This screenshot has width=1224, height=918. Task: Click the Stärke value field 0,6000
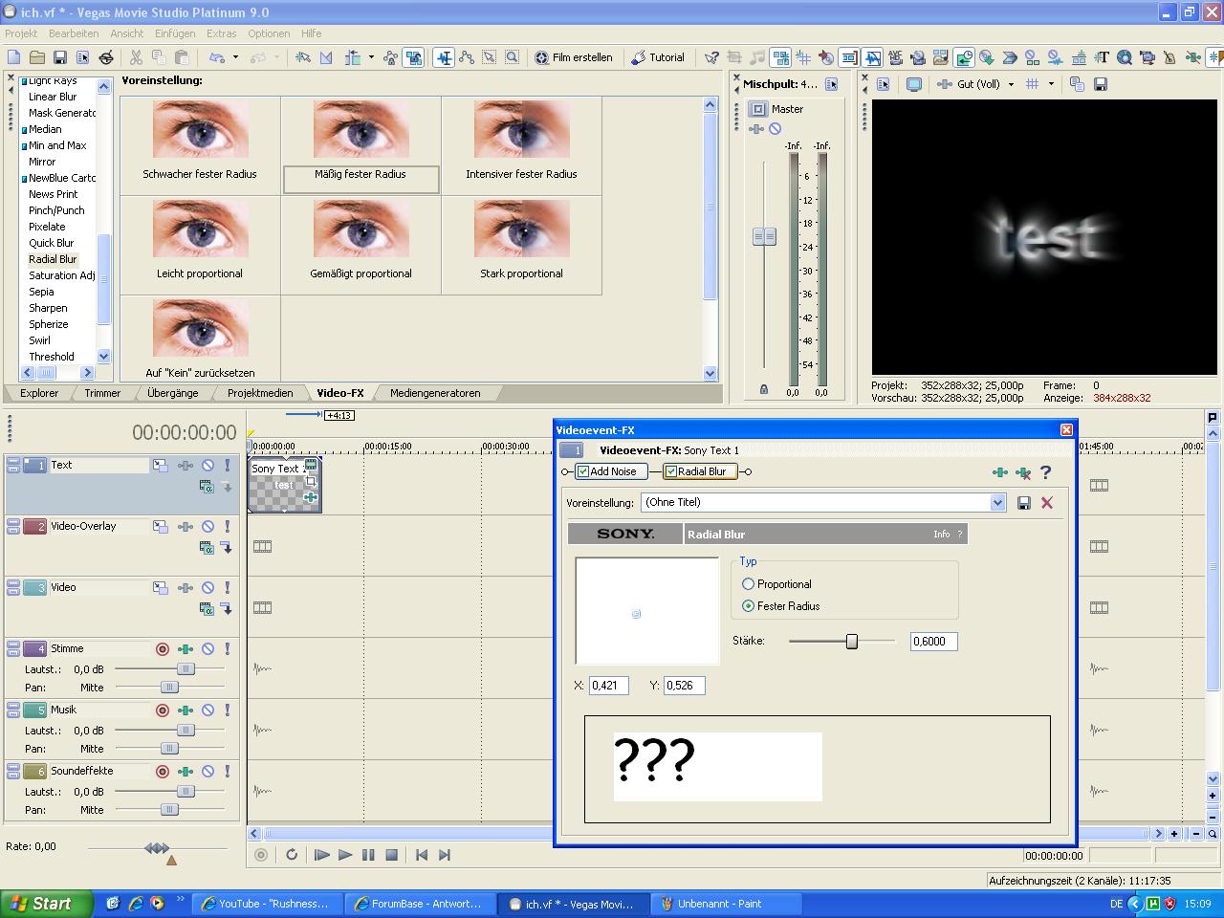[933, 642]
